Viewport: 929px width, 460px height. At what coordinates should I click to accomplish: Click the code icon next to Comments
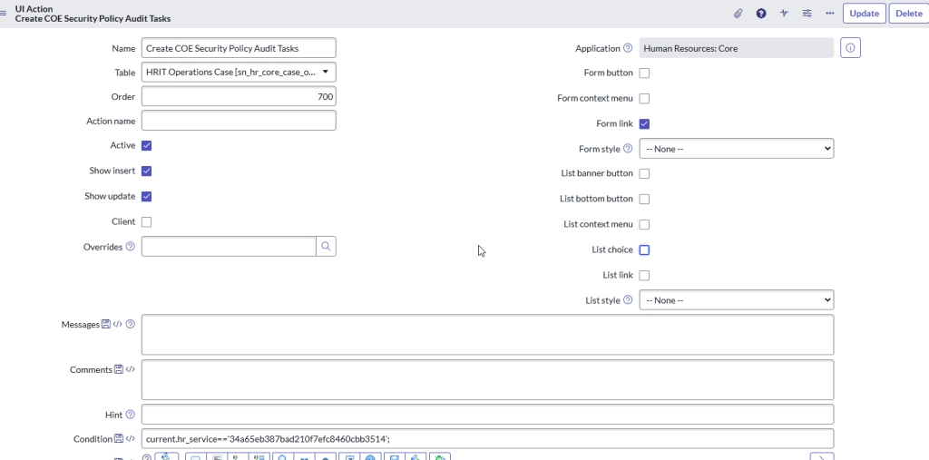point(131,369)
